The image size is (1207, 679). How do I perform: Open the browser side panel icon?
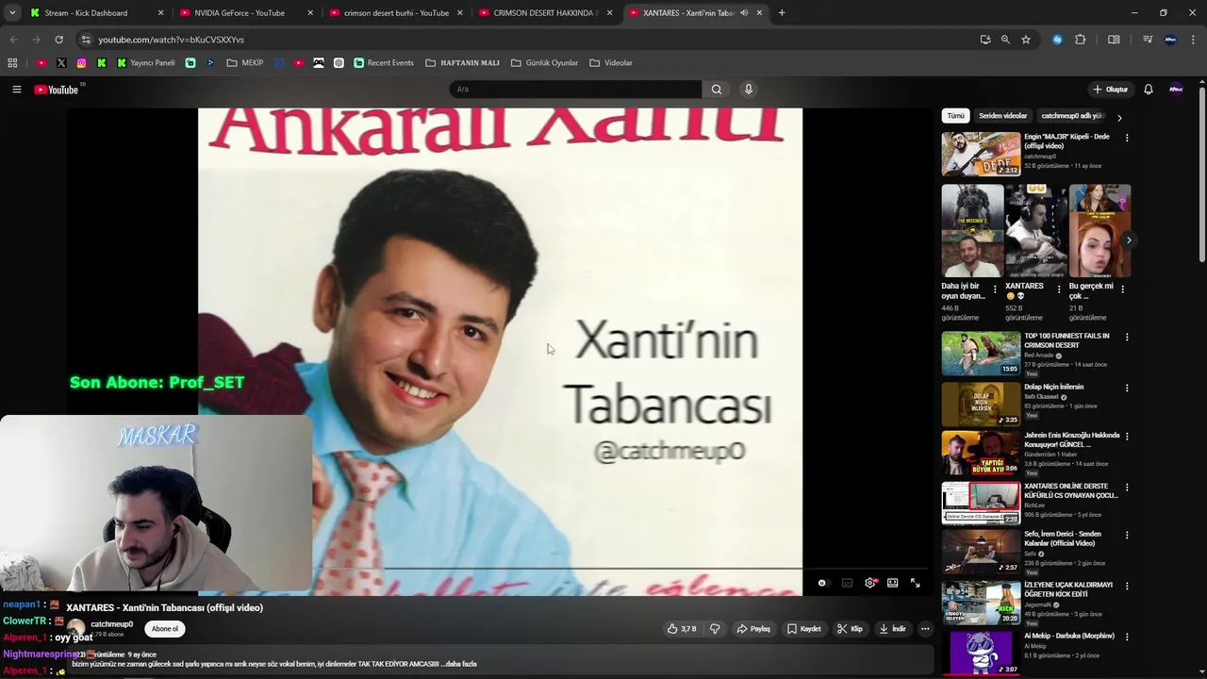[x=1114, y=40]
